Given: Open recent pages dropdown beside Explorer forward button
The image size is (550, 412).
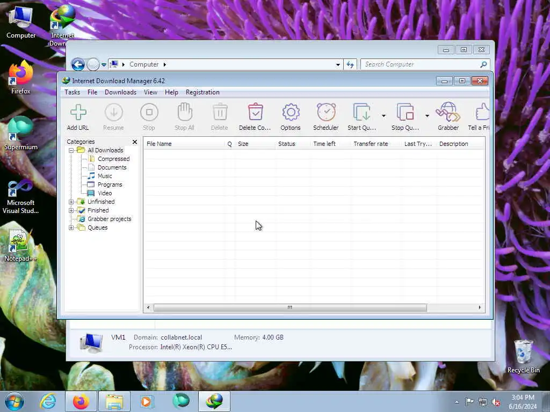Looking at the screenshot, I should [x=104, y=64].
